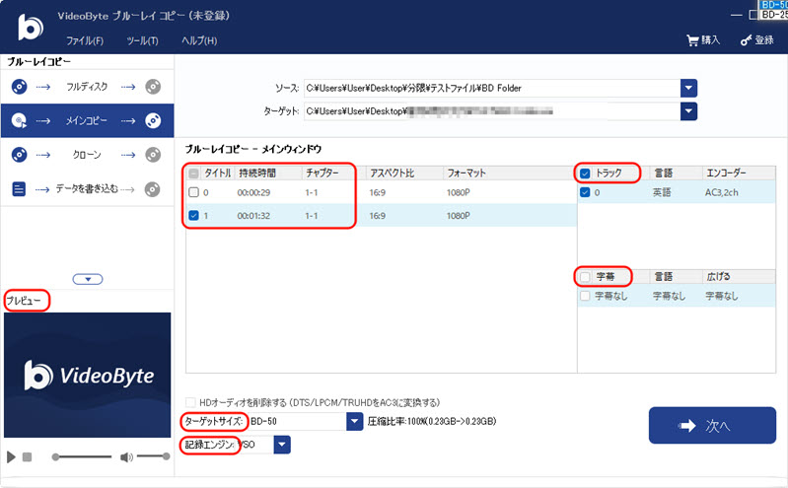Viewport: 788px width, 488px height.
Task: Click the VideoByte preview thumbnail
Action: pos(88,375)
